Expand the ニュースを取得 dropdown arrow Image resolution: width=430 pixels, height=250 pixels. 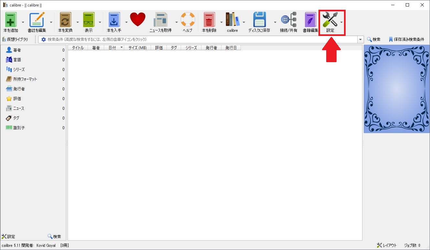(177, 22)
